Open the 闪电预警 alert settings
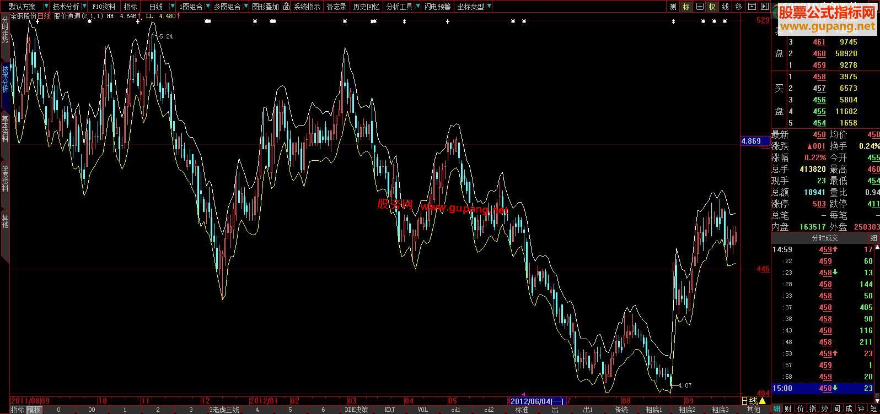Viewport: 880px width, 414px height. [438, 7]
